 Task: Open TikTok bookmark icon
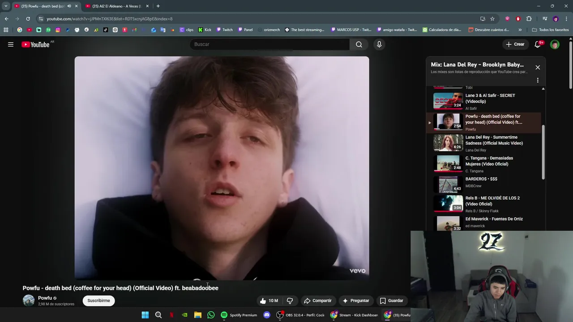pyautogui.click(x=106, y=30)
